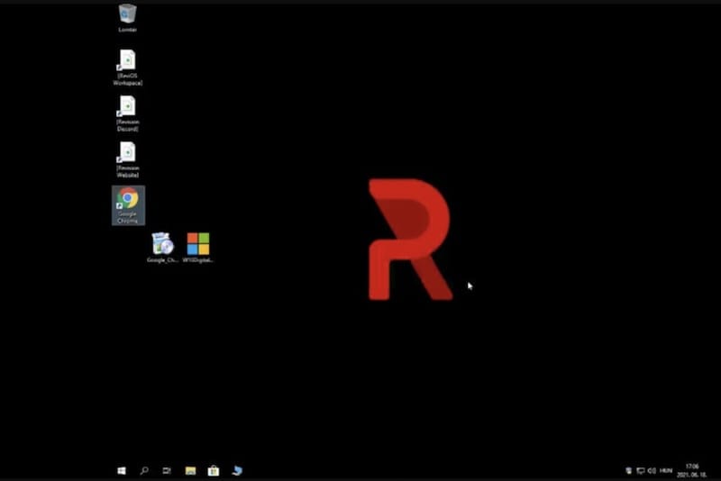Open Microsoft Store from the taskbar
The image size is (721, 481).
pyautogui.click(x=214, y=470)
